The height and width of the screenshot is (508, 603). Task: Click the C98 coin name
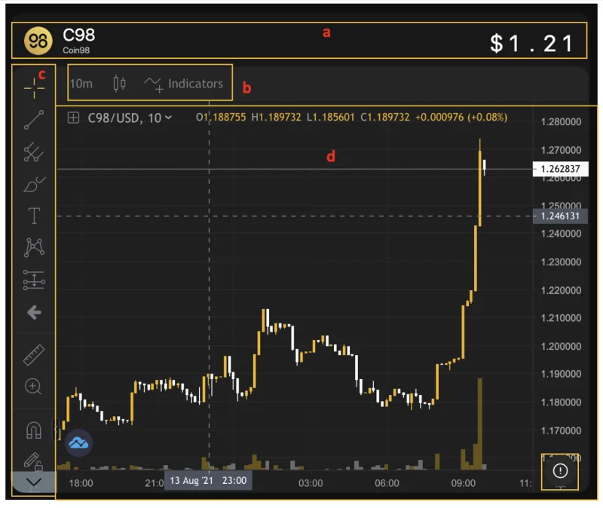click(x=79, y=35)
